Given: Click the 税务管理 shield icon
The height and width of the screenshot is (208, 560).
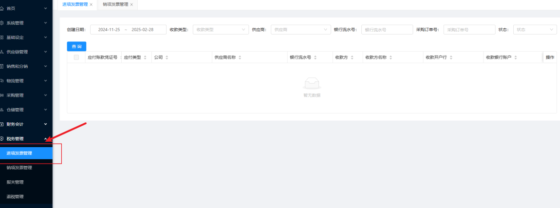Looking at the screenshot, I should pos(2,139).
